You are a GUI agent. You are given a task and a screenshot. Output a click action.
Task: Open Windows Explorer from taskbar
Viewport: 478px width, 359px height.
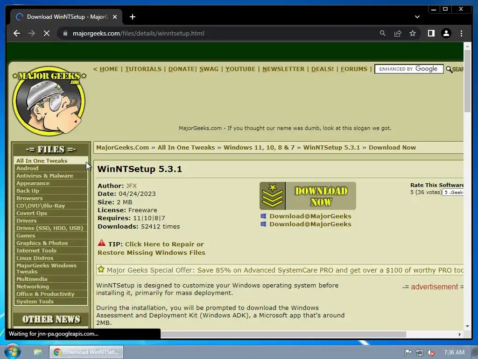(37, 352)
